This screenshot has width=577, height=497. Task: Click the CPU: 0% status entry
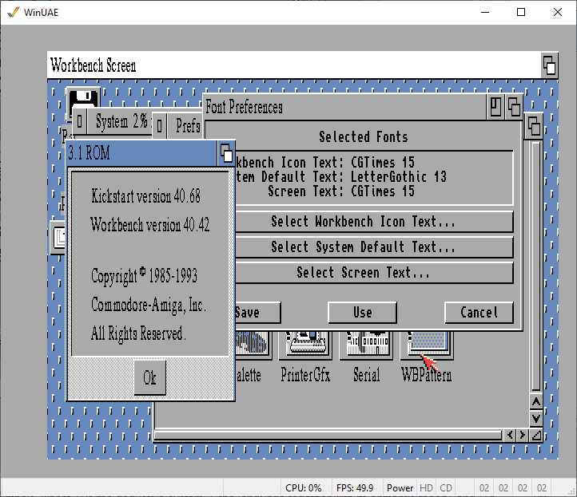pos(303,487)
